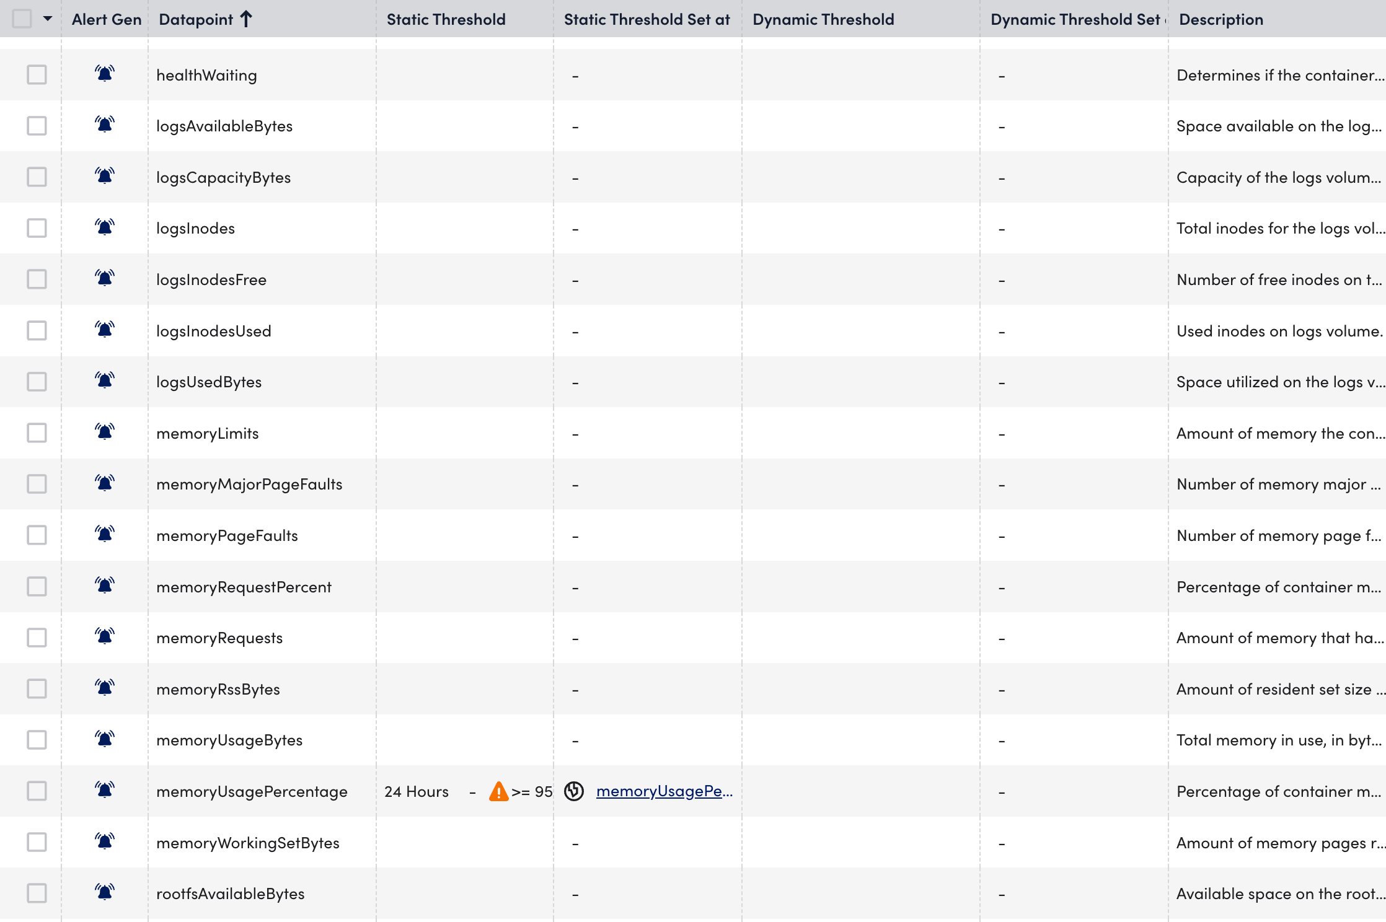Screen dimensions: 1386x922
Task: Sort by Static Threshold column header
Action: tap(446, 19)
